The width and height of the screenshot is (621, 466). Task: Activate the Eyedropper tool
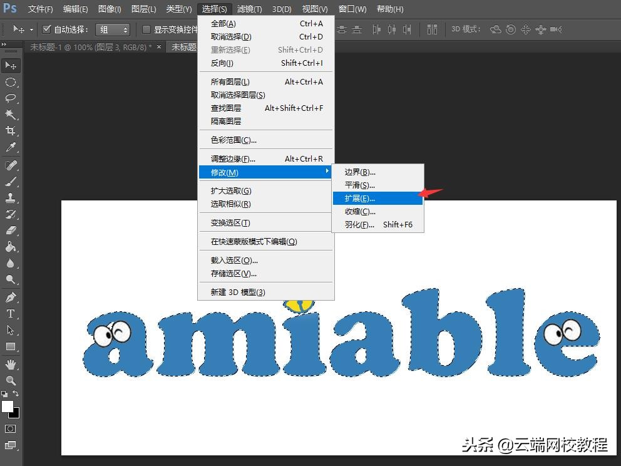10,147
